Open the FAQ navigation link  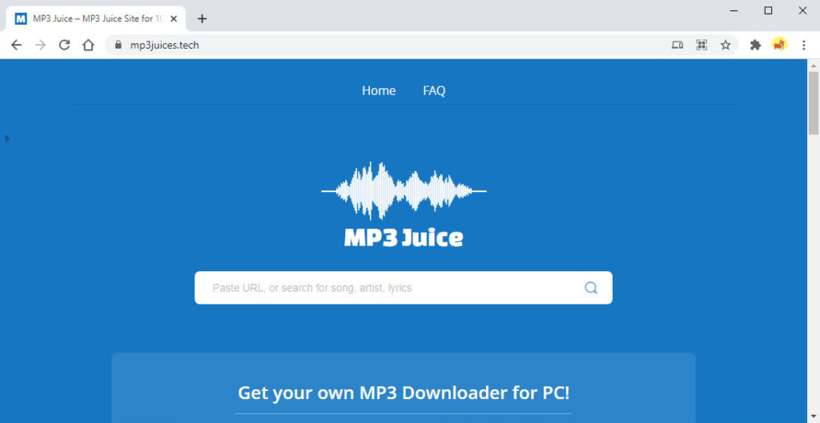click(x=434, y=91)
